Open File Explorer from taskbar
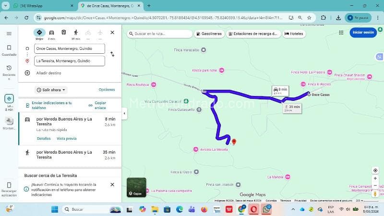 [x=155, y=209]
